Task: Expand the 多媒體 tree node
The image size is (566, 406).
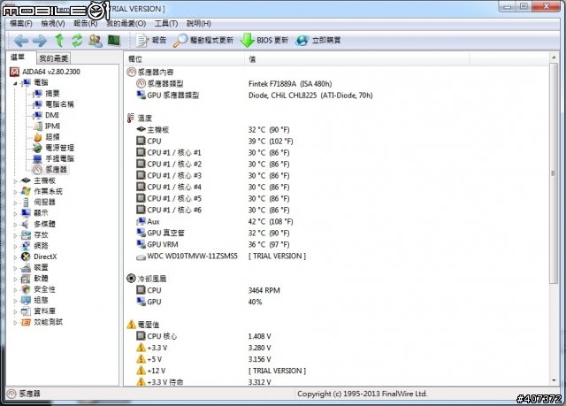Action: [x=15, y=224]
